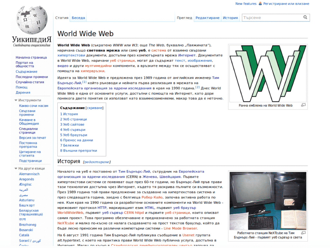
Task: Click the search magnifier icon
Action: [x=305, y=17]
